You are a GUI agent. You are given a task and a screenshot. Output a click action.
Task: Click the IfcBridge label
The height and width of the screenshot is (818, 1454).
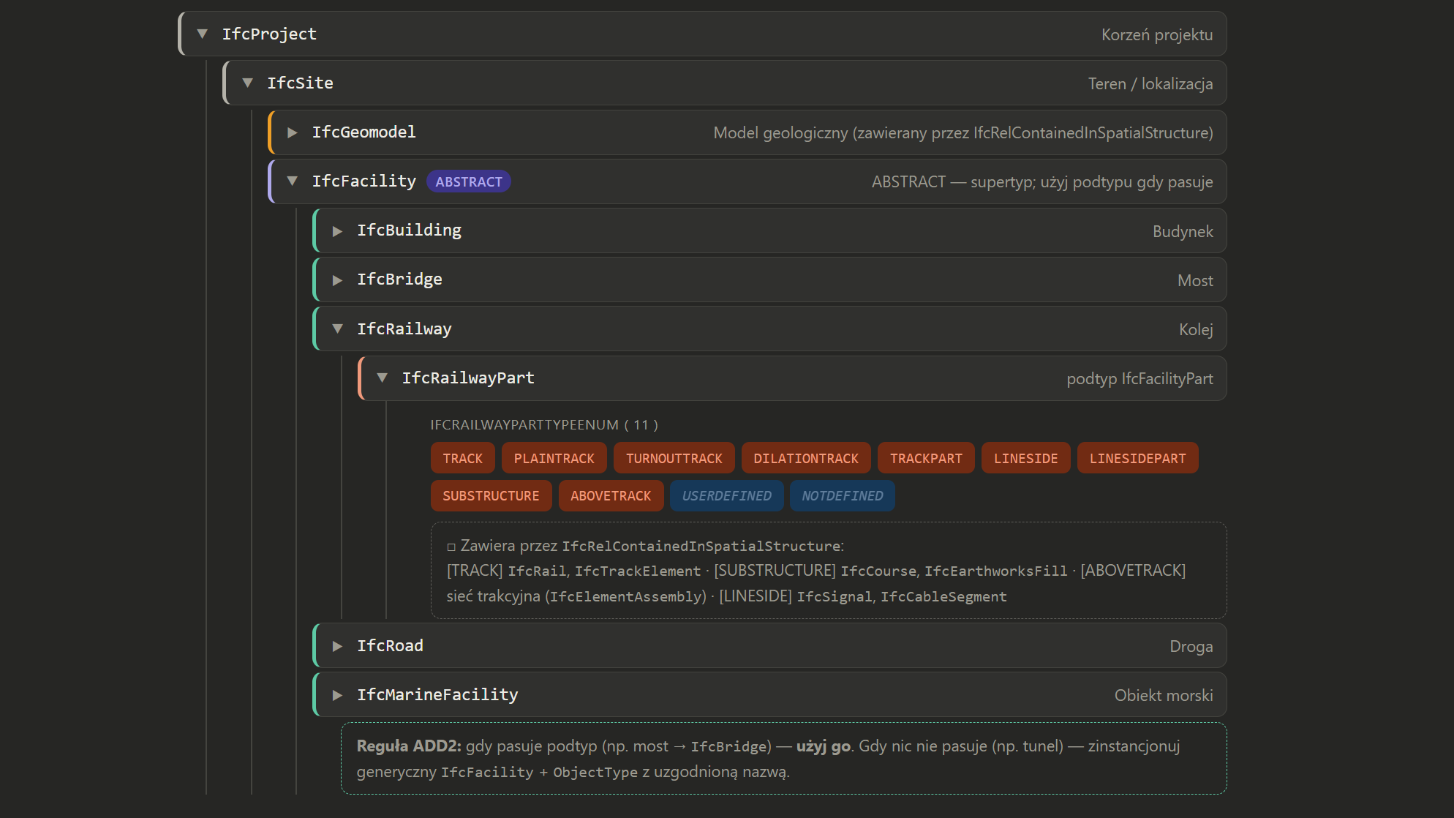399,279
